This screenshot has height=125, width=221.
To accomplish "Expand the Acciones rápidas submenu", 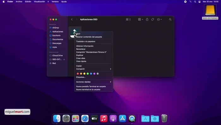I will click(x=93, y=82).
